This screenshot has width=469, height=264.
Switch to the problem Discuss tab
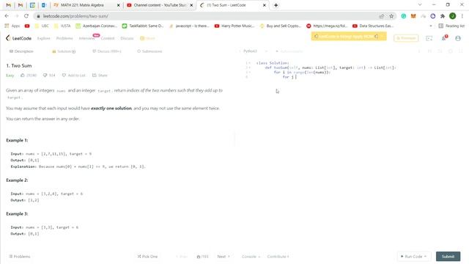[x=107, y=51]
